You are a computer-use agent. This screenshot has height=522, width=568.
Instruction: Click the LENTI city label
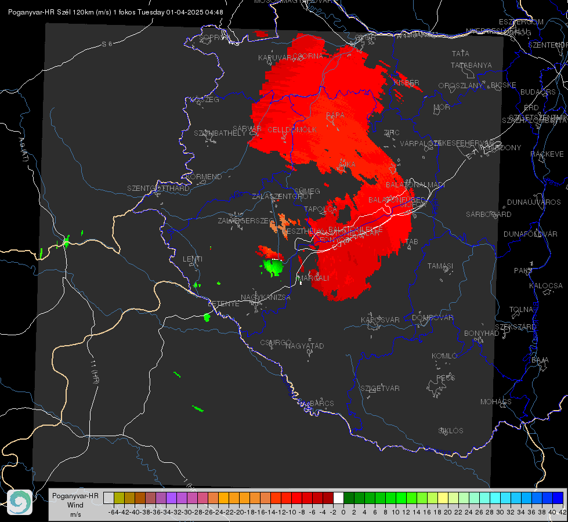tap(193, 259)
